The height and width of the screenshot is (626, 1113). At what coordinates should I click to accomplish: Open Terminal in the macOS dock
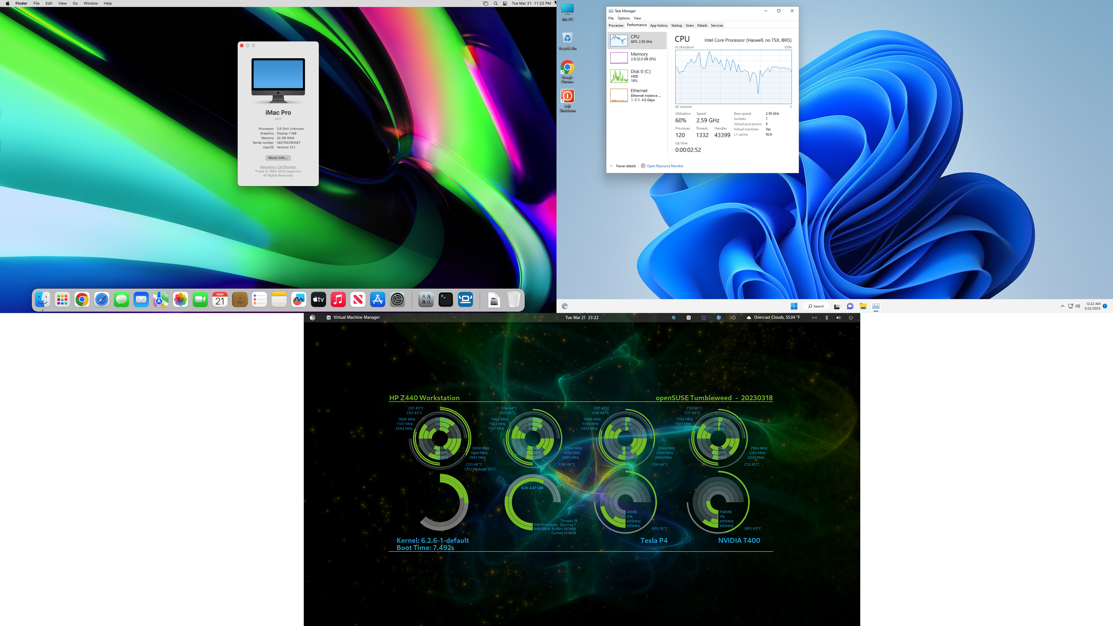click(445, 299)
